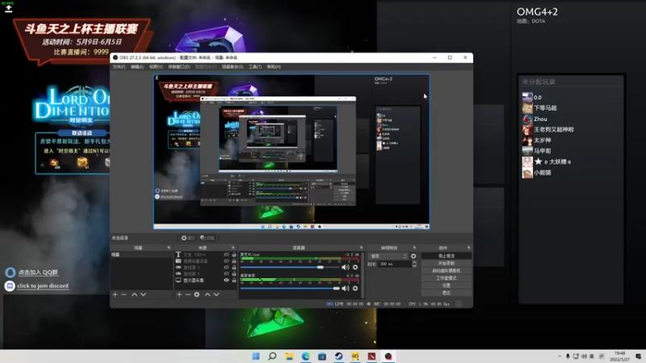
Task: Toggle lock on the 显示器采集 source
Action: (234, 280)
